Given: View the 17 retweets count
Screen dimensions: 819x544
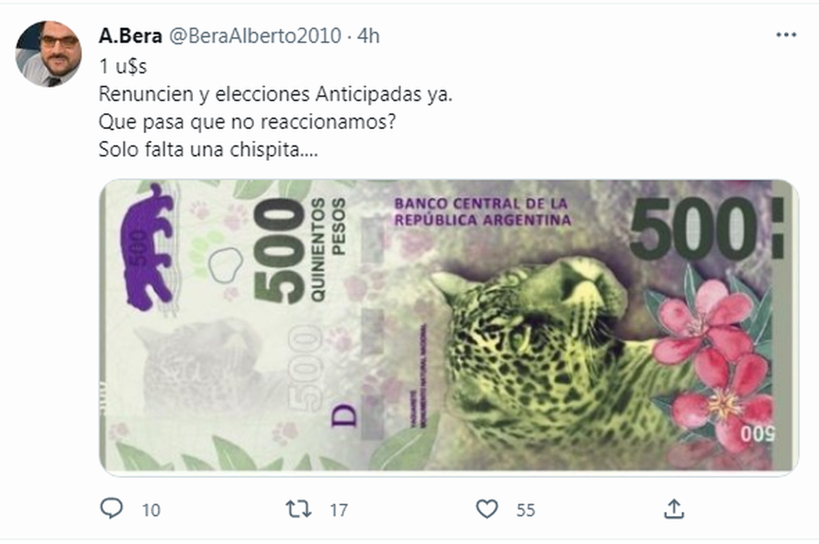Looking at the screenshot, I should tap(339, 510).
